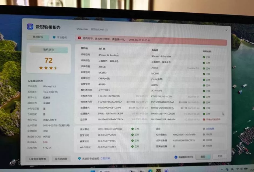The image size is (254, 172).
Task: Click mainboard serial F3Y322313VZ1LC3D factory value
Action: point(109,96)
